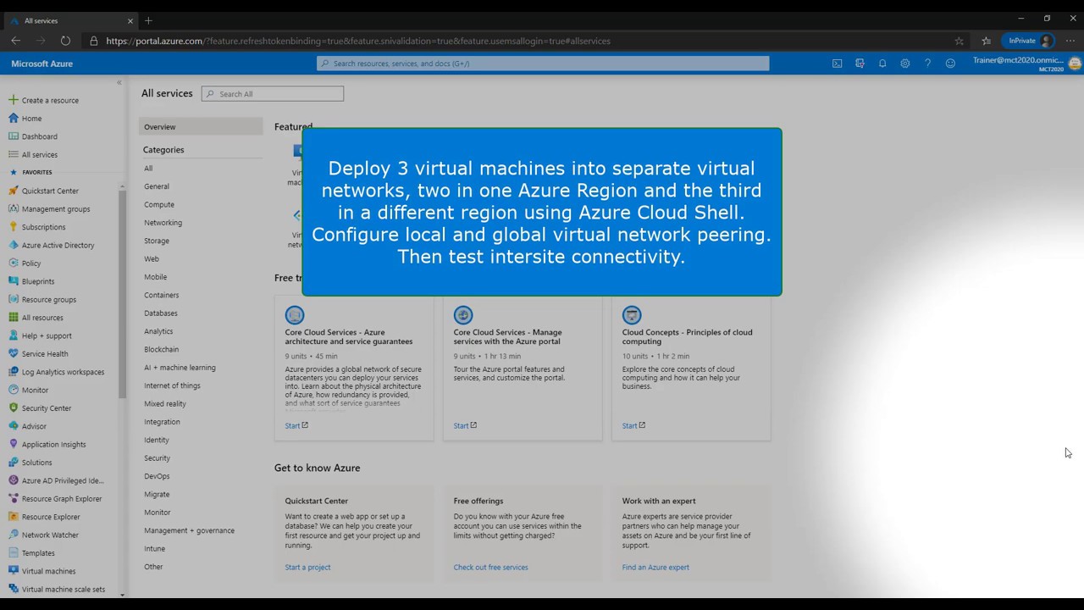The height and width of the screenshot is (610, 1084).
Task: Select the Storage category
Action: tap(157, 241)
